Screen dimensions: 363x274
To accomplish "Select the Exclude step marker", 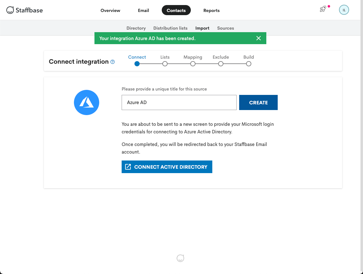I will (221, 64).
